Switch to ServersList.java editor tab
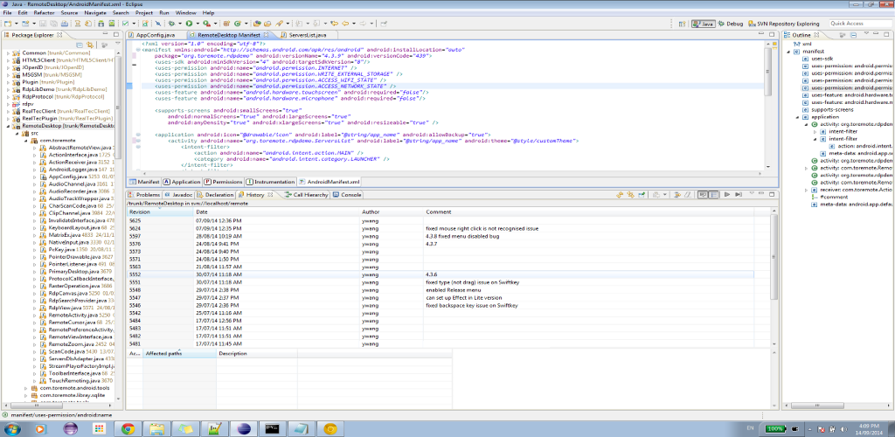 (308, 35)
